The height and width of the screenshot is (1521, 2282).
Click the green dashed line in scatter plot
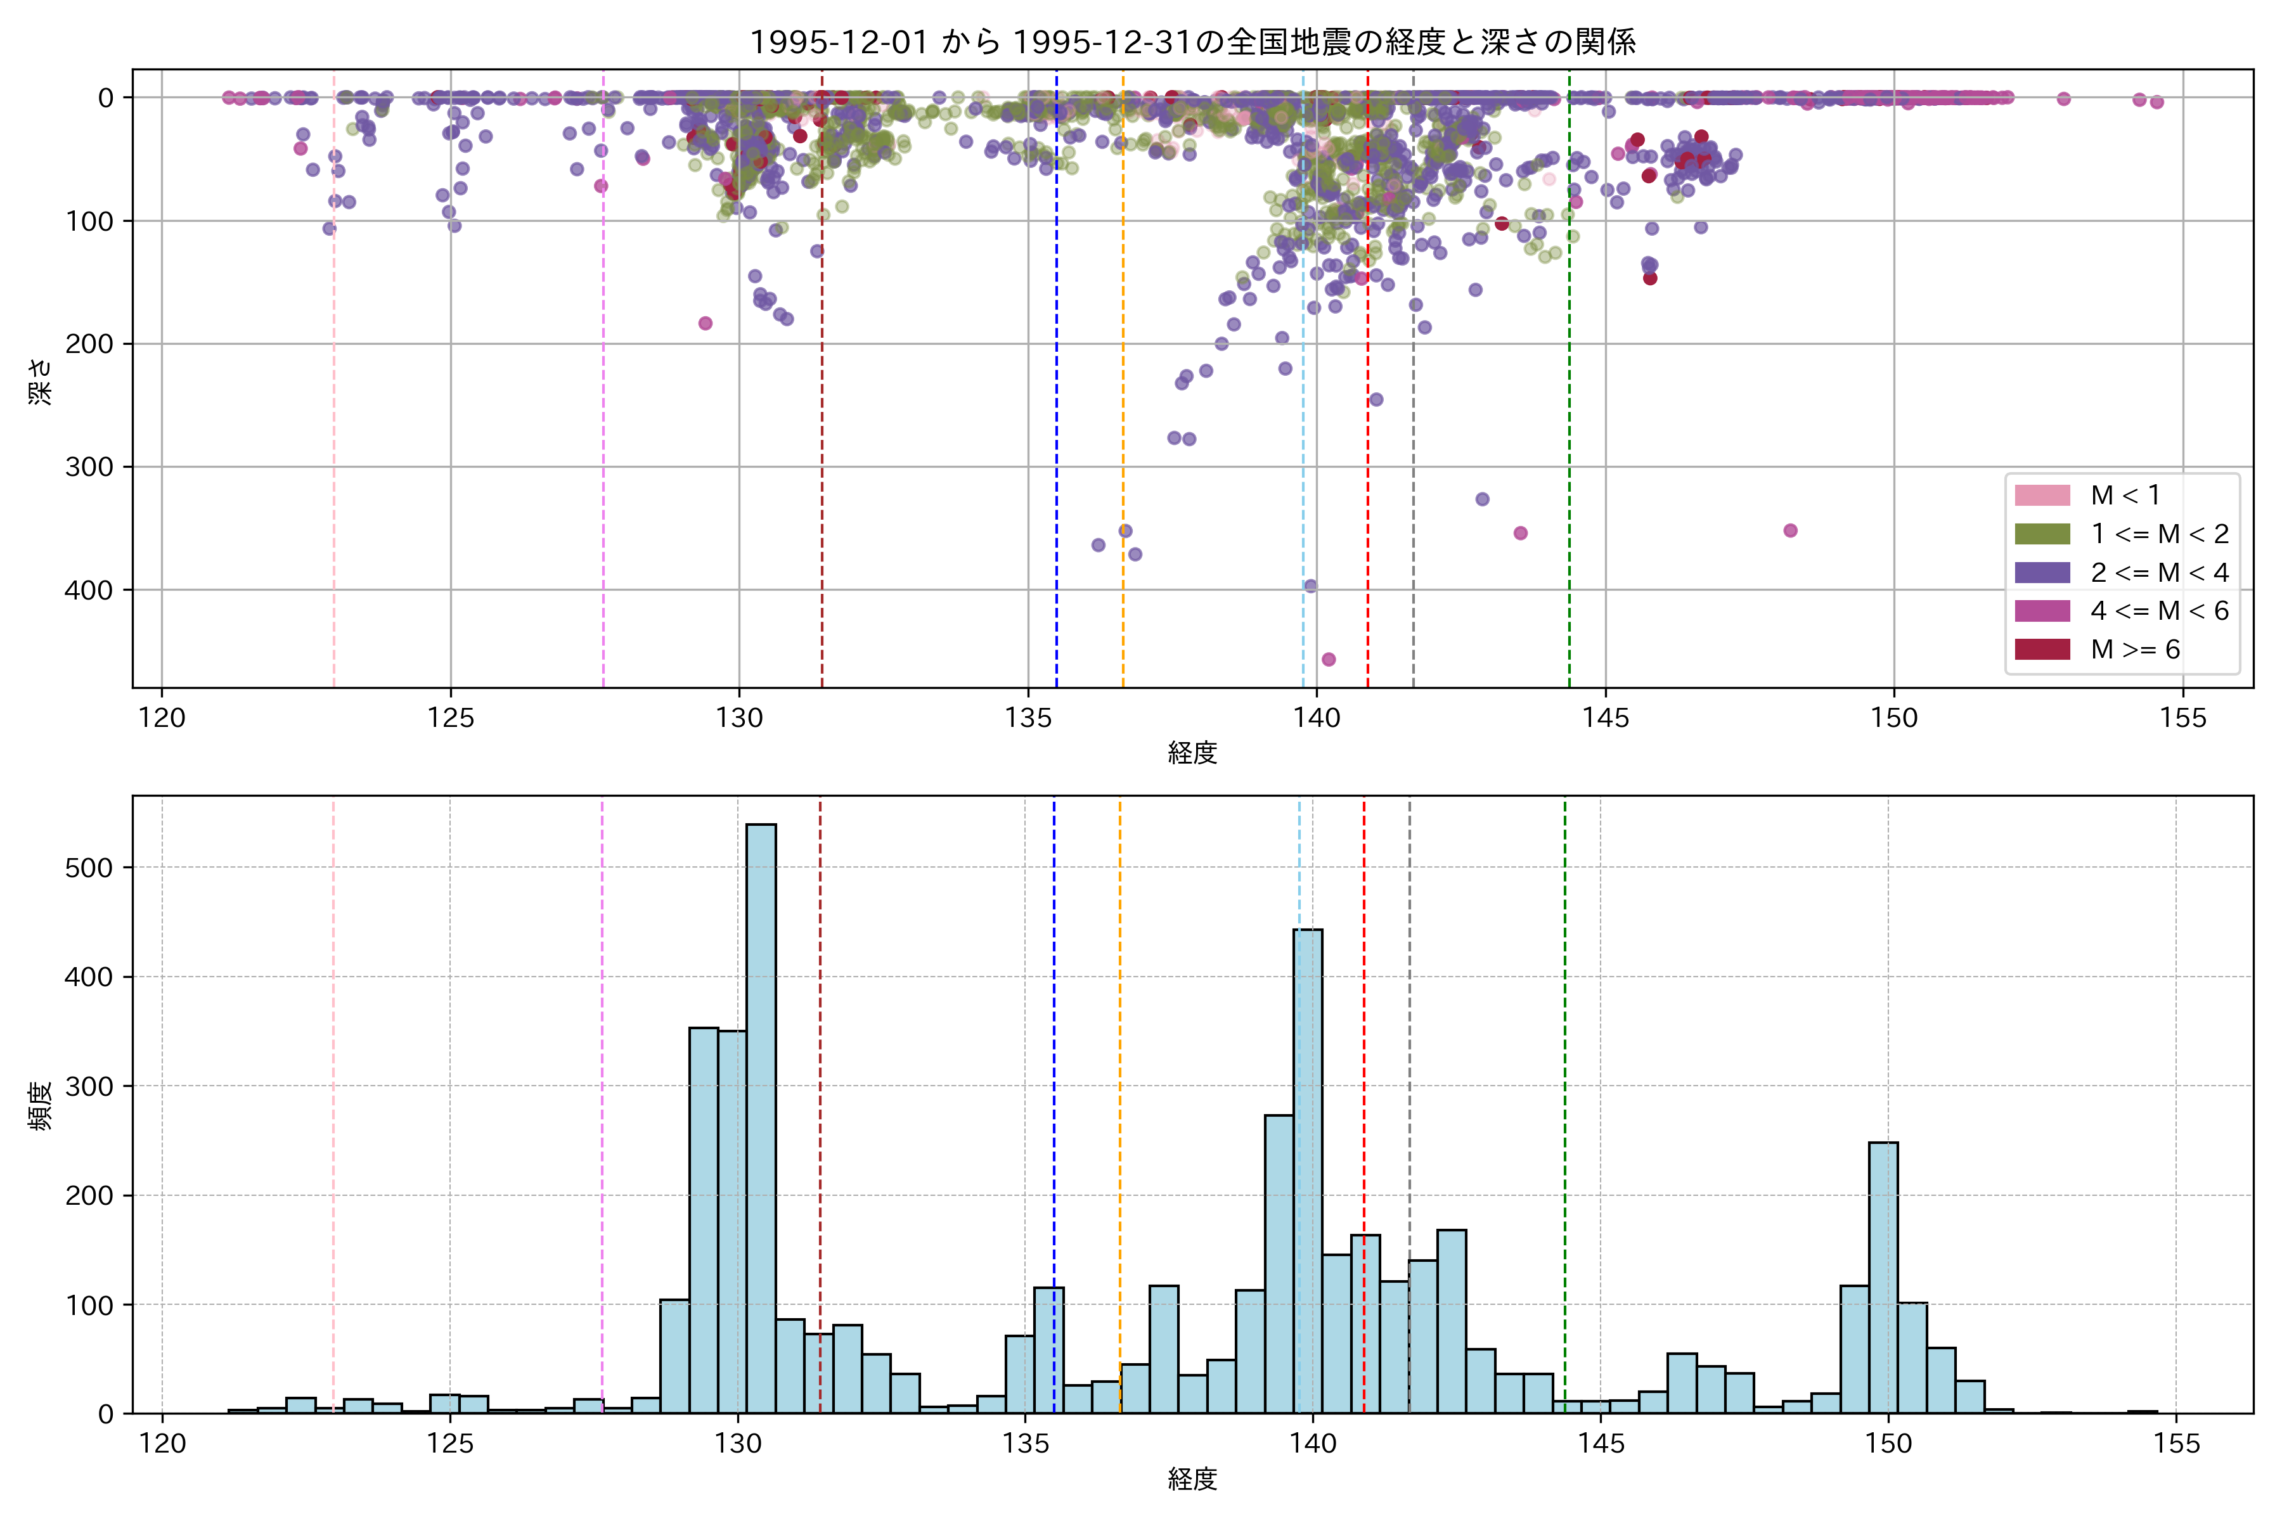coord(1569,388)
